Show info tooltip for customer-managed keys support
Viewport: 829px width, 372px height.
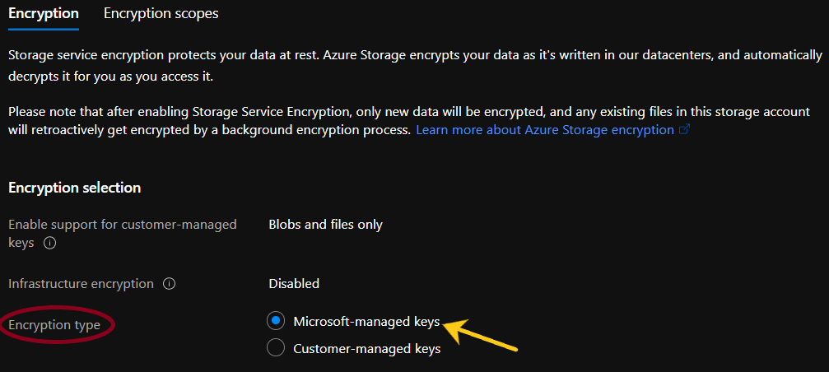[x=49, y=244]
